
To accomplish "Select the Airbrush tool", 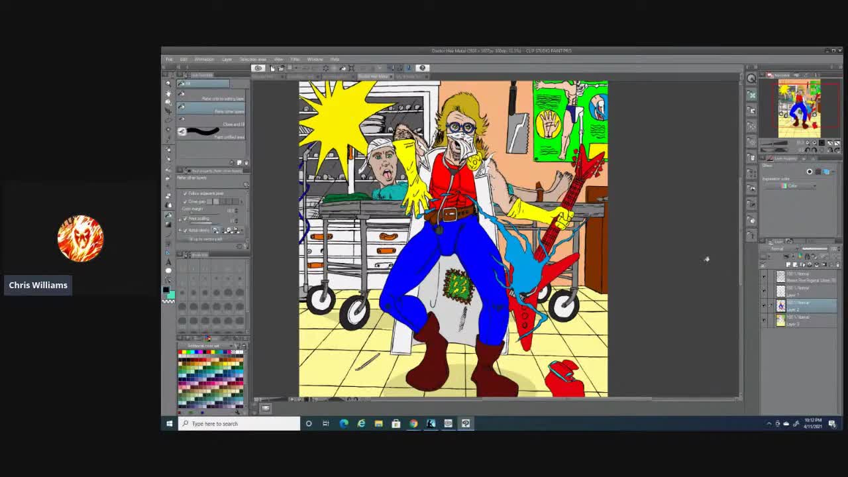I will click(x=168, y=178).
